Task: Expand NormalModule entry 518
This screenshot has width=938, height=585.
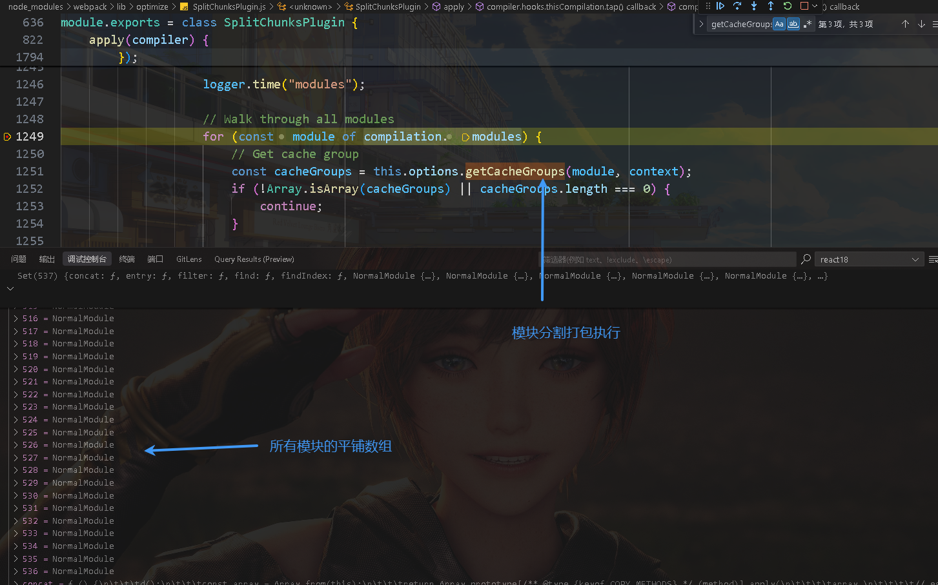Action: tap(15, 344)
